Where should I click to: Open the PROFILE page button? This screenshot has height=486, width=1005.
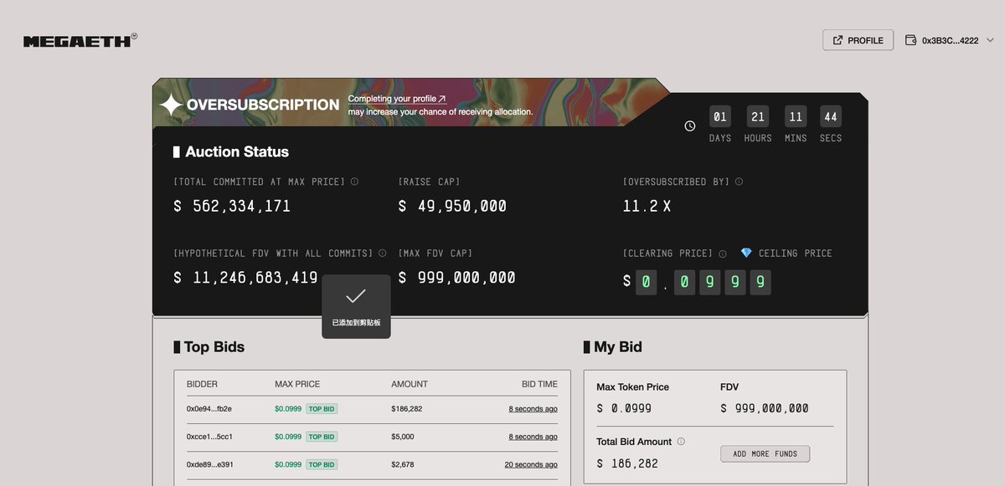(x=858, y=40)
